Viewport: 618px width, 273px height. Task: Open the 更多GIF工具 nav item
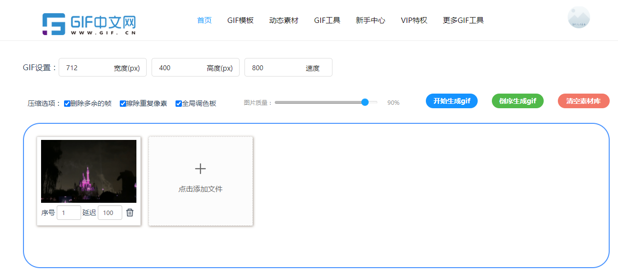(x=463, y=20)
